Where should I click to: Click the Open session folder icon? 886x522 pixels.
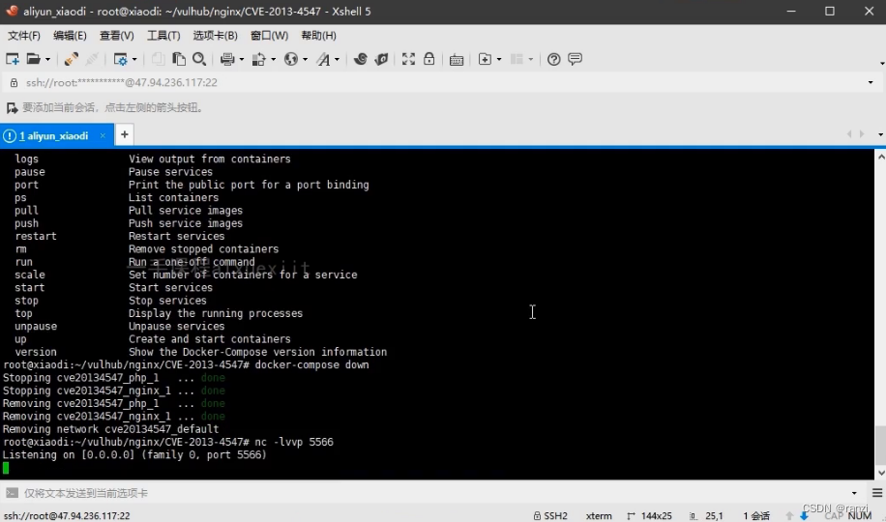tap(33, 59)
